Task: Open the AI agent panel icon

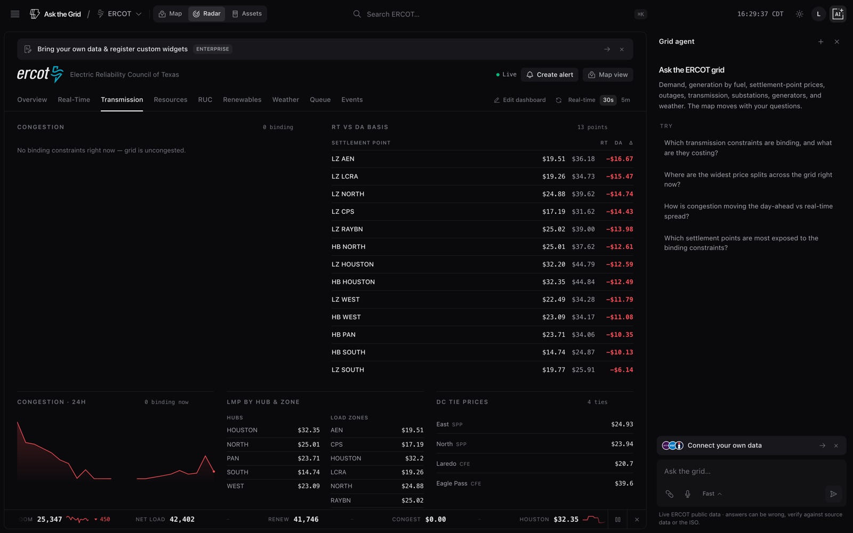Action: click(x=838, y=14)
